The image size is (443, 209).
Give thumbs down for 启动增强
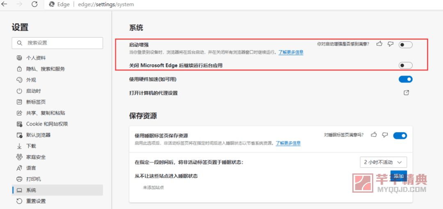[390, 44]
